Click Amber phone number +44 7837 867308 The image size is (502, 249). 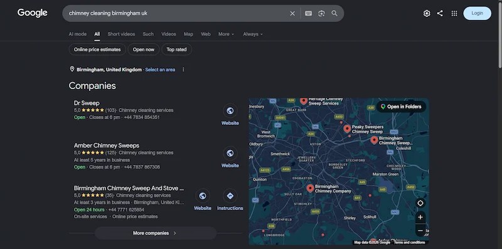click(x=142, y=167)
